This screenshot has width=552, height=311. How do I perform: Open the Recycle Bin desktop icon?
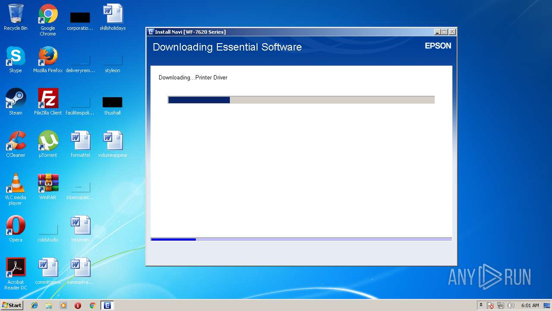click(16, 17)
